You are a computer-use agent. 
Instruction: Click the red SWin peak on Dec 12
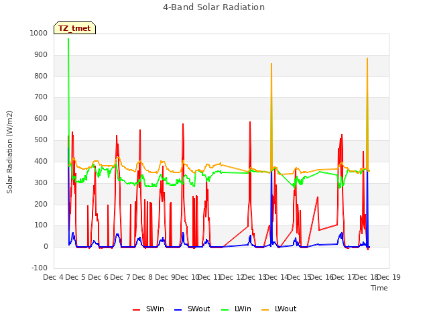pyautogui.click(x=250, y=122)
